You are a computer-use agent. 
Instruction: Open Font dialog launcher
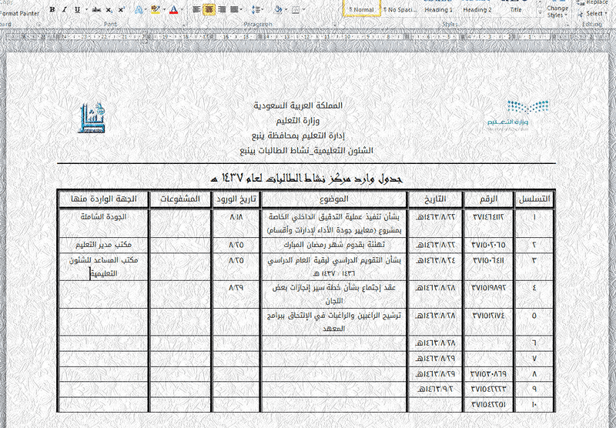coord(183,25)
